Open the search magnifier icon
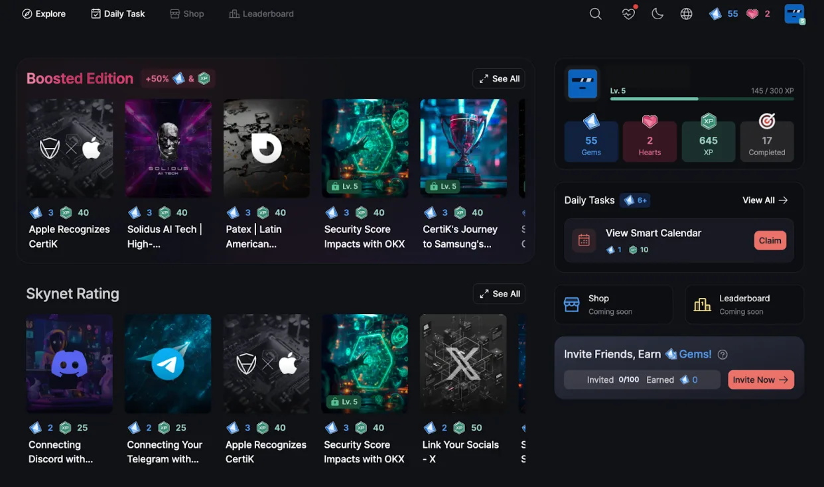824x487 pixels. (596, 14)
